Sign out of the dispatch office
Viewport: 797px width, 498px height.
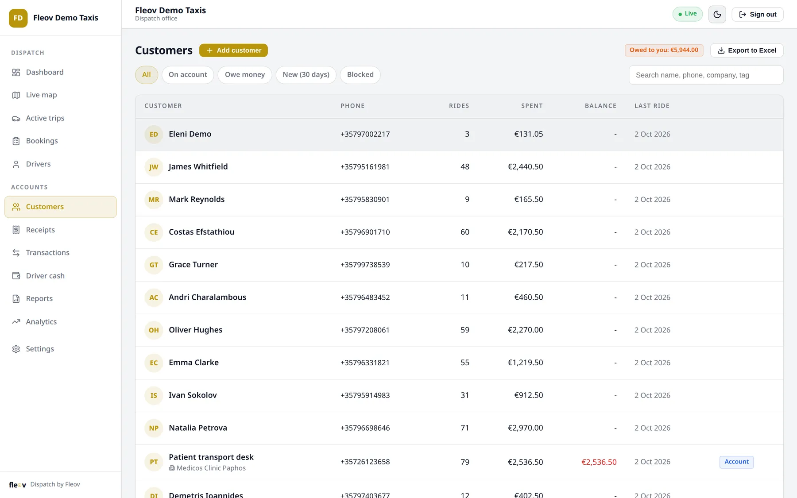coord(757,14)
